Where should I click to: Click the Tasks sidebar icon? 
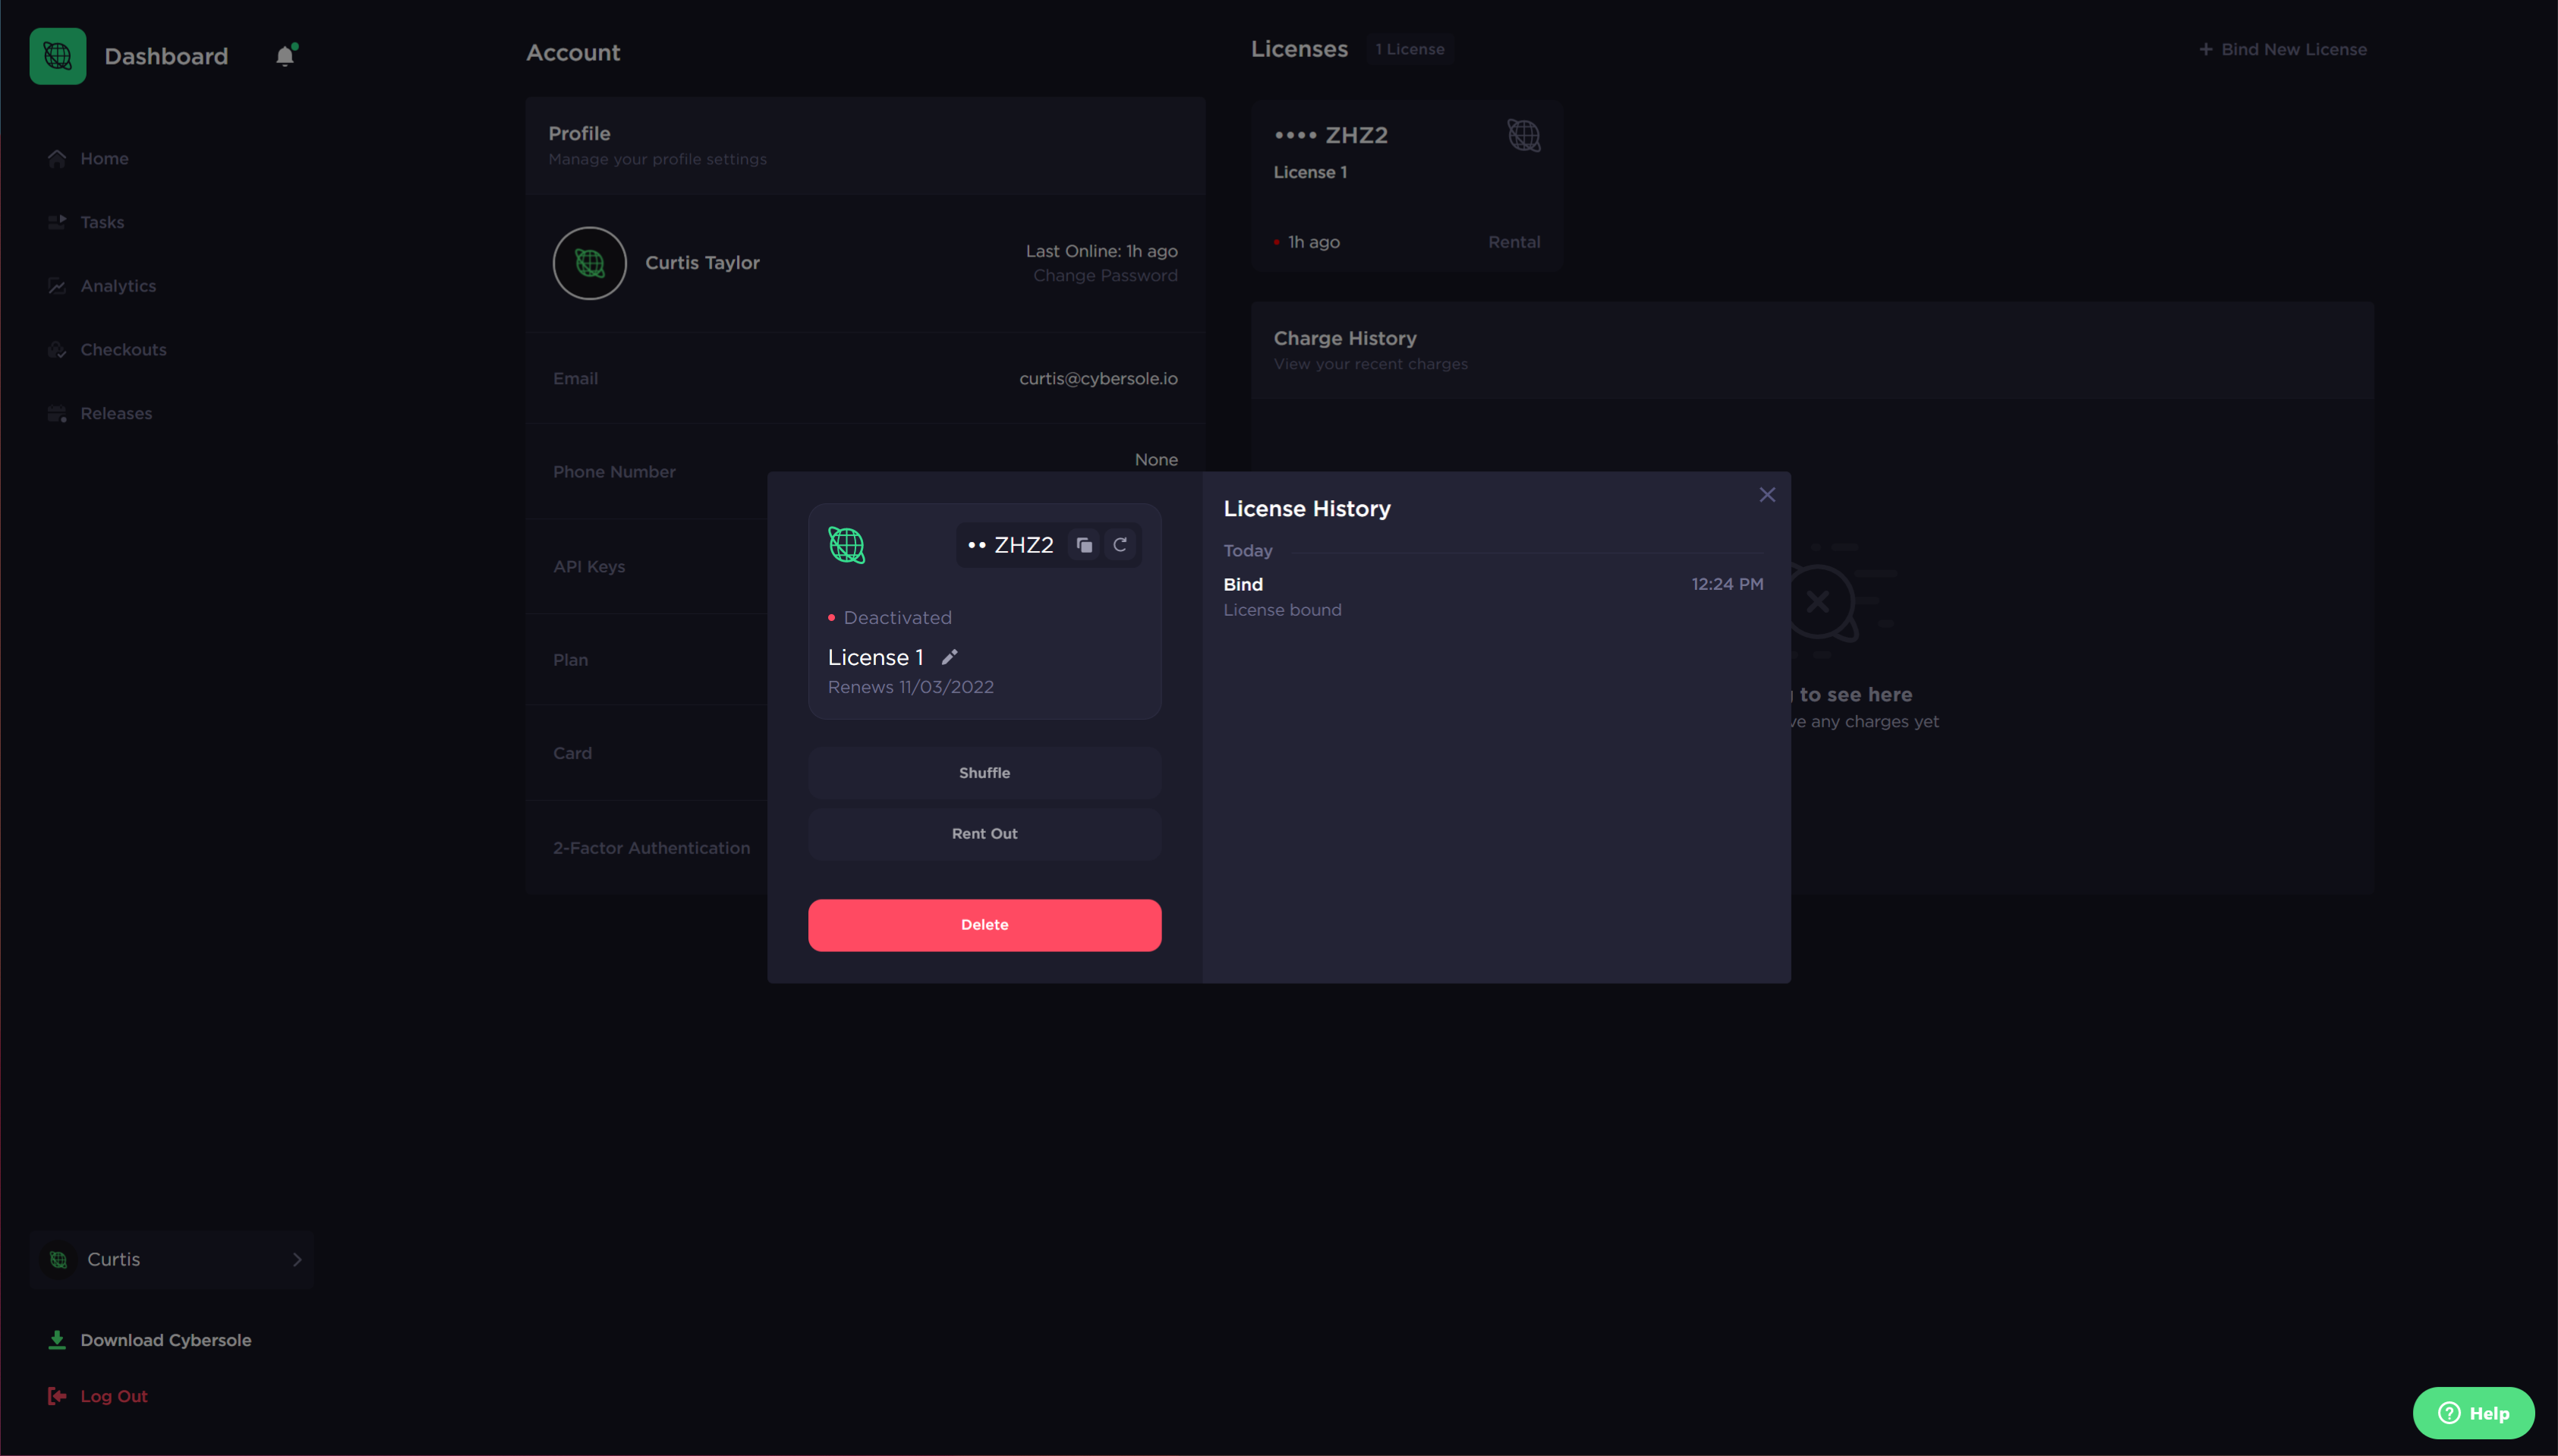click(x=57, y=222)
